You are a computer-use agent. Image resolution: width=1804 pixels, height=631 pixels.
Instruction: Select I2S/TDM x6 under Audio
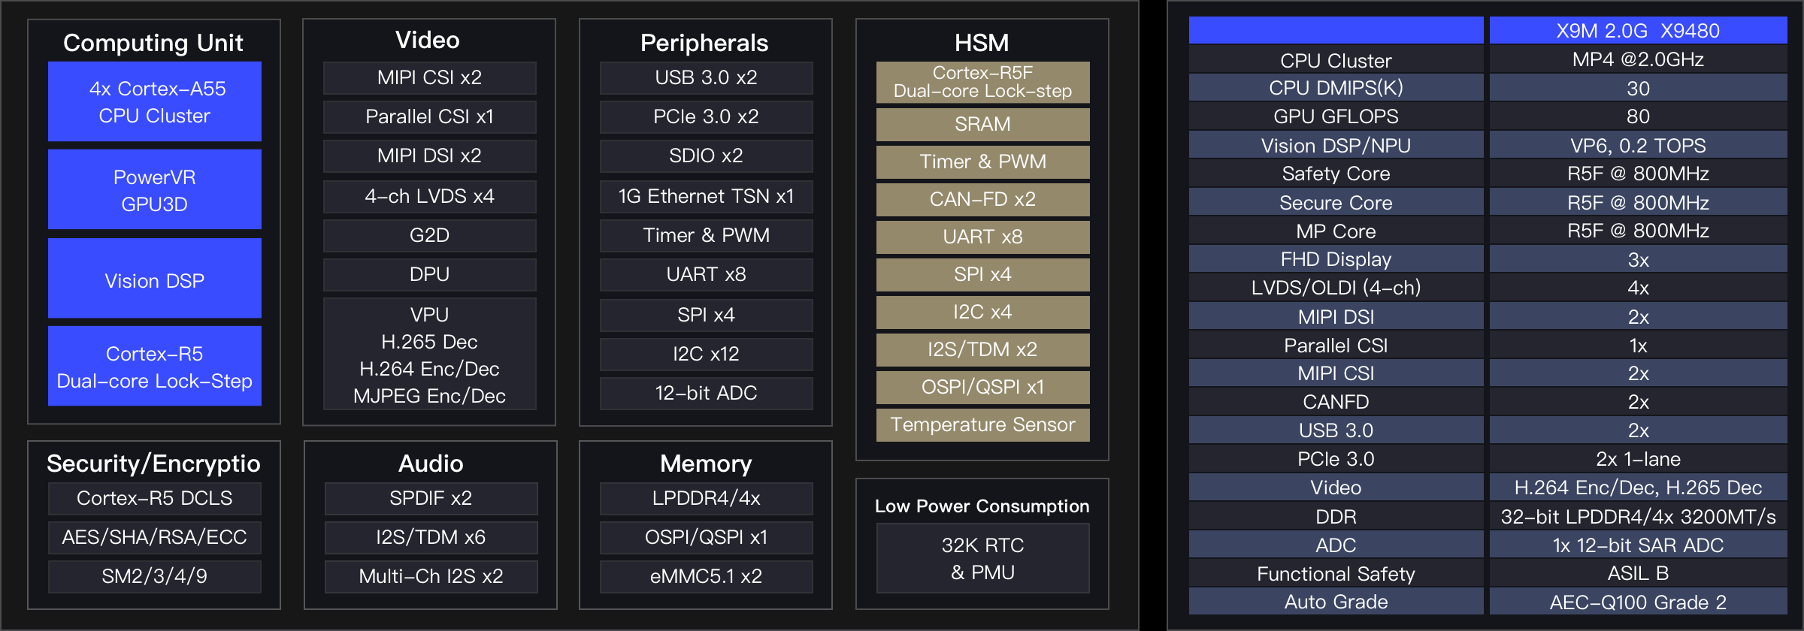coord(431,537)
